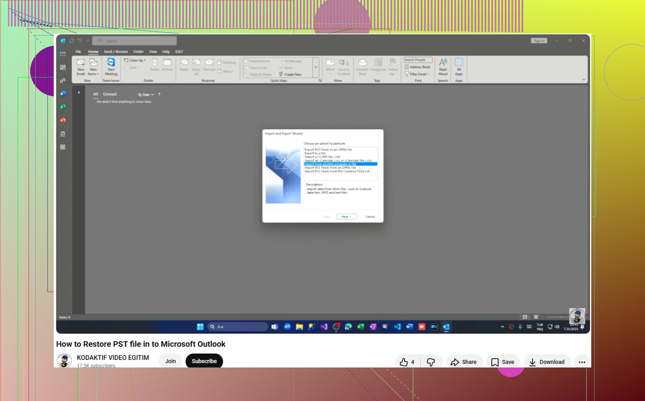This screenshot has width=645, height=401.
Task: Open the Follow Up flag dropdown
Action: pos(393,67)
